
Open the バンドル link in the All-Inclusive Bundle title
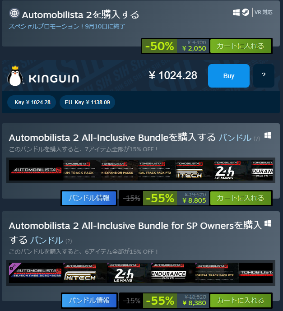click(235, 138)
